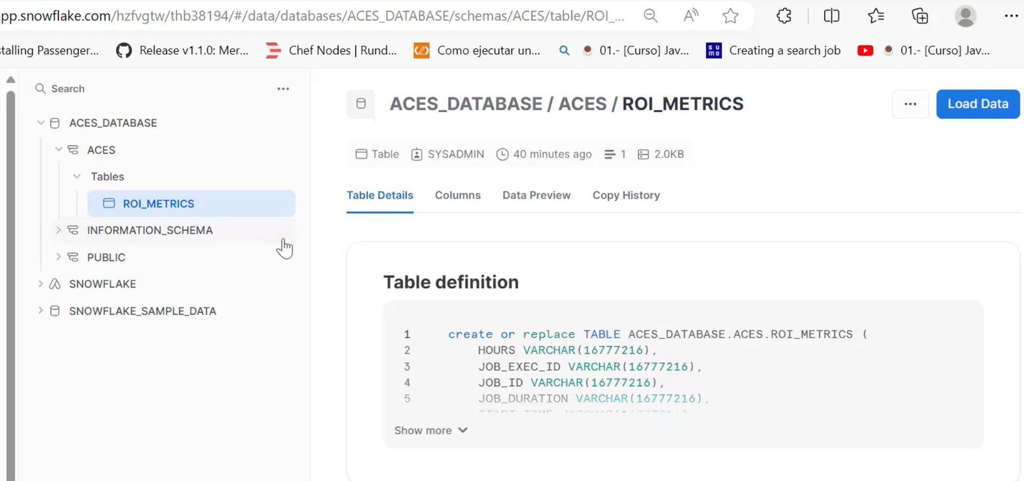Select the ROI_METRICS table in tree
The image size is (1024, 481).
coord(158,204)
